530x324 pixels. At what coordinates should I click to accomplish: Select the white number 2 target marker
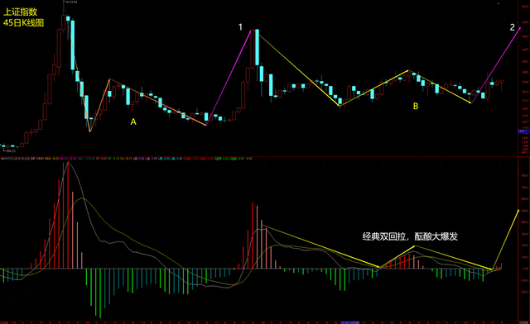point(513,27)
